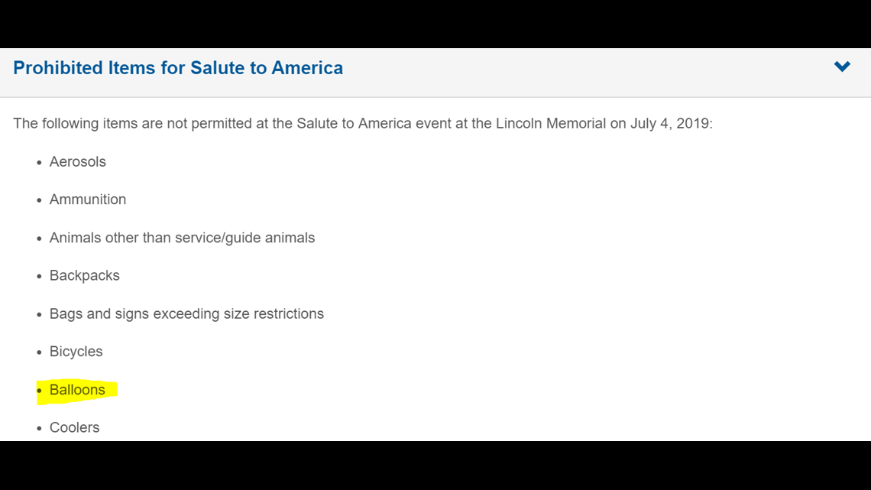Click the bullet inside the yellow Balloons highlight
The height and width of the screenshot is (490, 871).
(x=39, y=391)
